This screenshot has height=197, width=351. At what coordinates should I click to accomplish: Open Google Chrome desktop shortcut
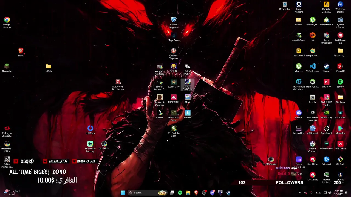[7, 22]
